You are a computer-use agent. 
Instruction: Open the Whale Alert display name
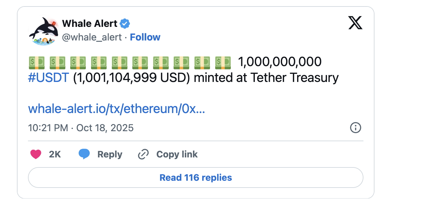point(90,24)
